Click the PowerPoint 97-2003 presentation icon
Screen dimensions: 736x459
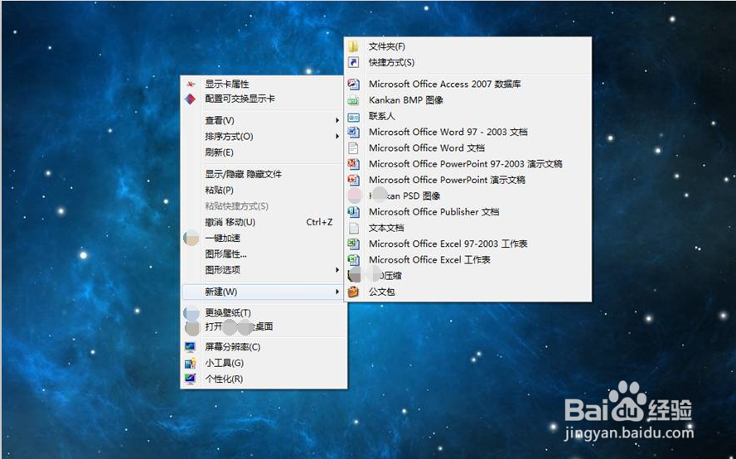(x=353, y=164)
